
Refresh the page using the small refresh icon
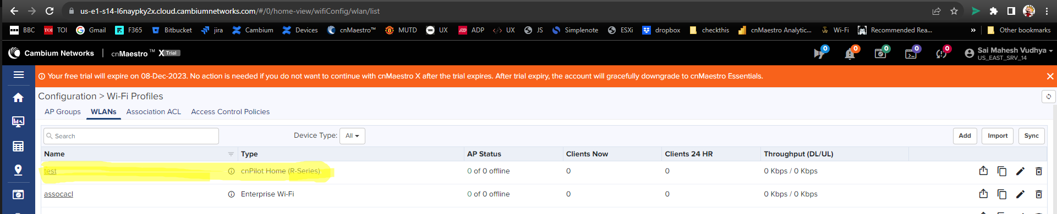tap(1049, 97)
